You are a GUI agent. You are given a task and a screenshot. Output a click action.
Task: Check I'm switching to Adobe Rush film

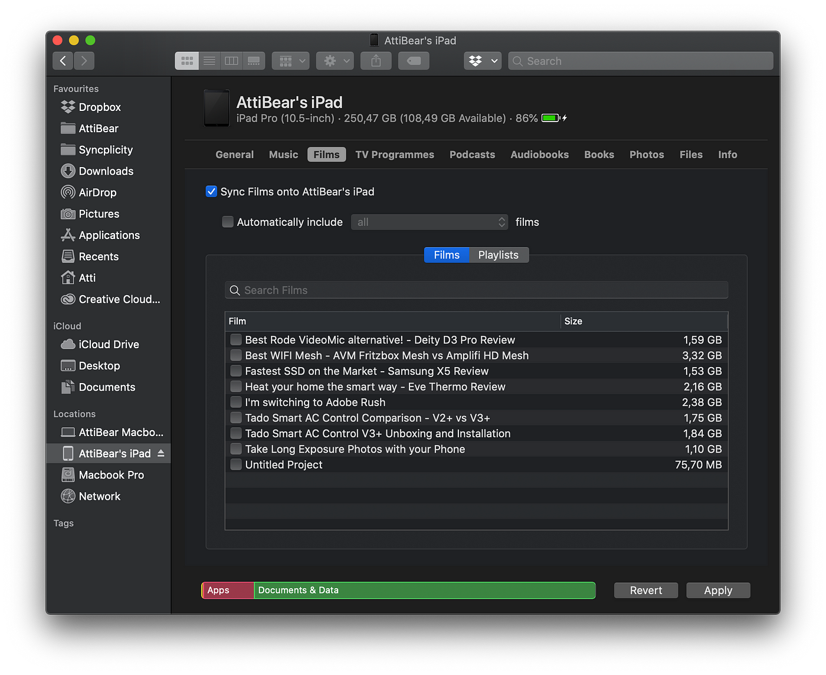[236, 402]
